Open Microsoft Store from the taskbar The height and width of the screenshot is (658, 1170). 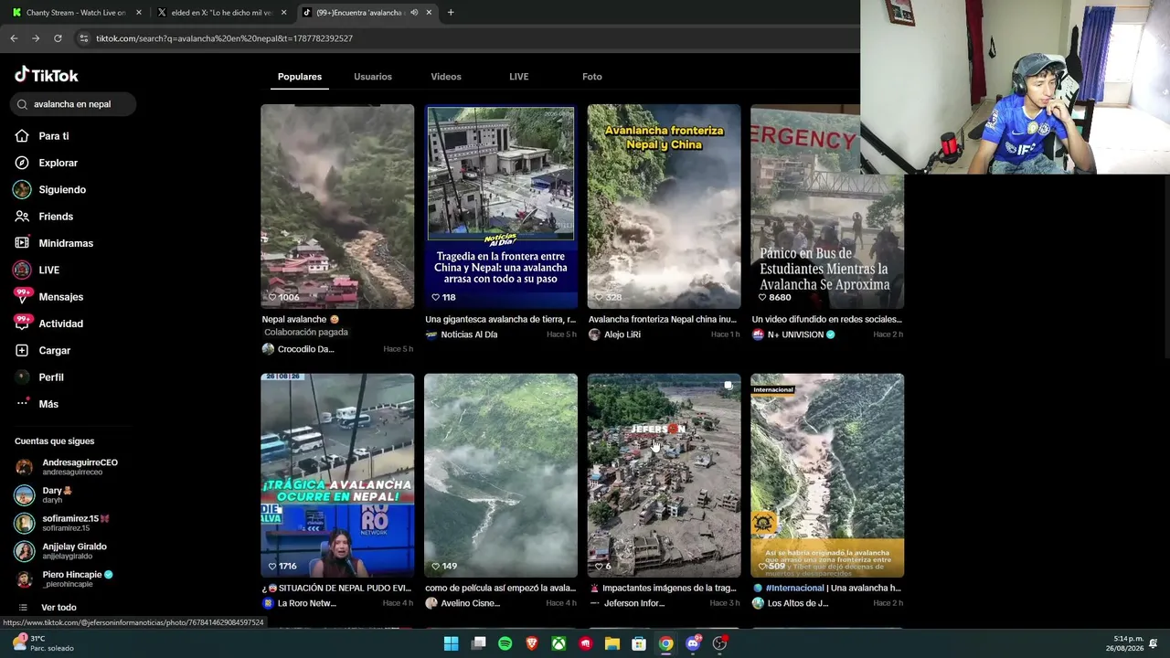639,643
